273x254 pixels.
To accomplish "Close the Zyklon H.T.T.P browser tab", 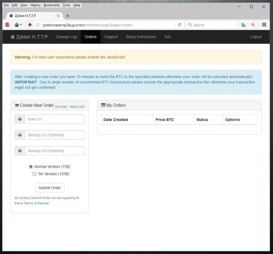I will [58, 16].
